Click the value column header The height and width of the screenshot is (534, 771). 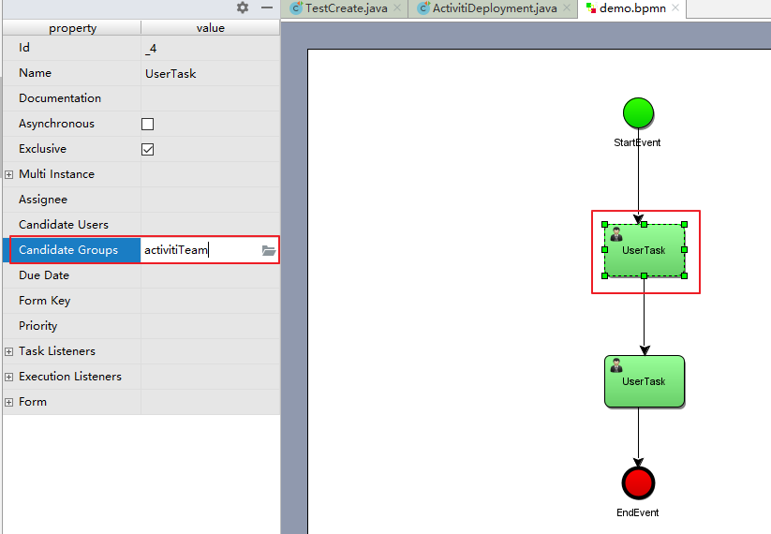[x=211, y=28]
